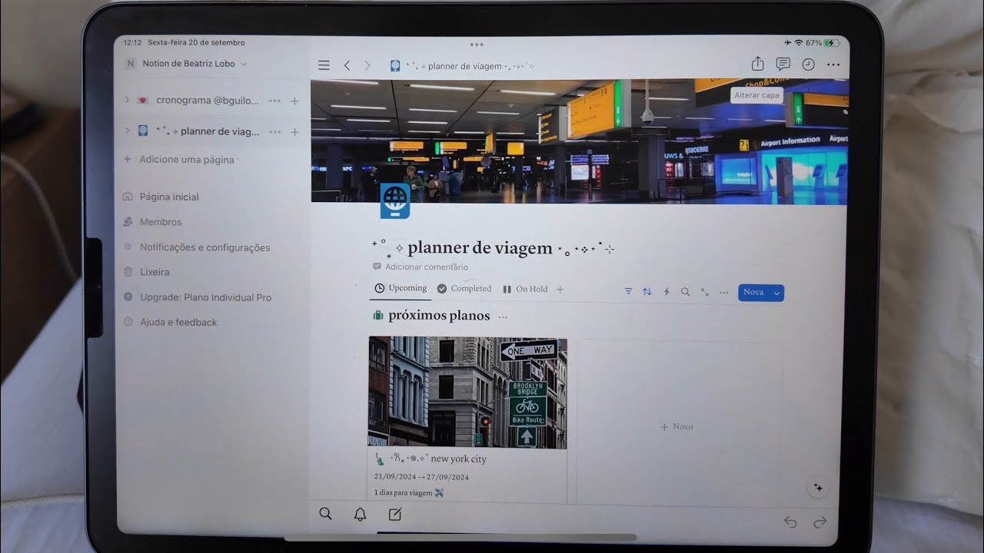Click the date 21/09/2024 → 27/09/2024
Viewport: 984px width, 553px height.
click(x=421, y=477)
